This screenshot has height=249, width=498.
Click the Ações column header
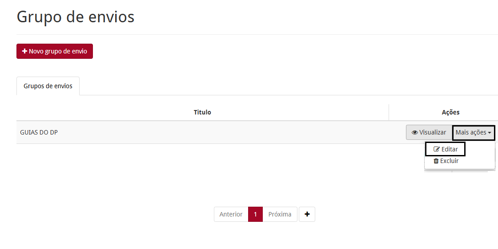[450, 112]
